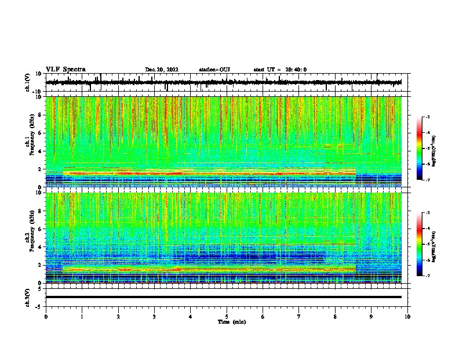Click the "-10" tick on the ch.1(V) axis
The image size is (459, 355).
[x=38, y=92]
